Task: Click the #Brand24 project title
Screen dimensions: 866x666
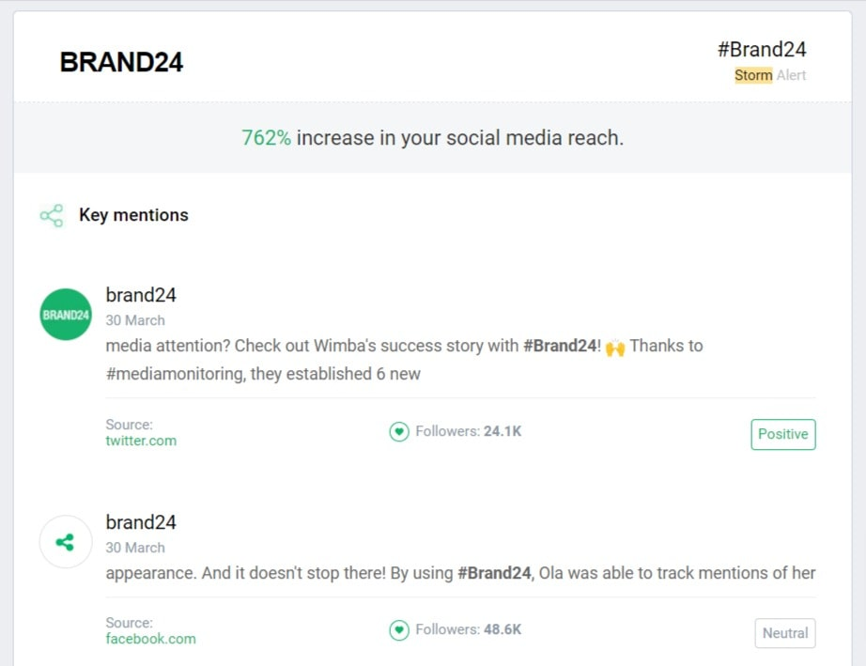Action: tap(762, 49)
